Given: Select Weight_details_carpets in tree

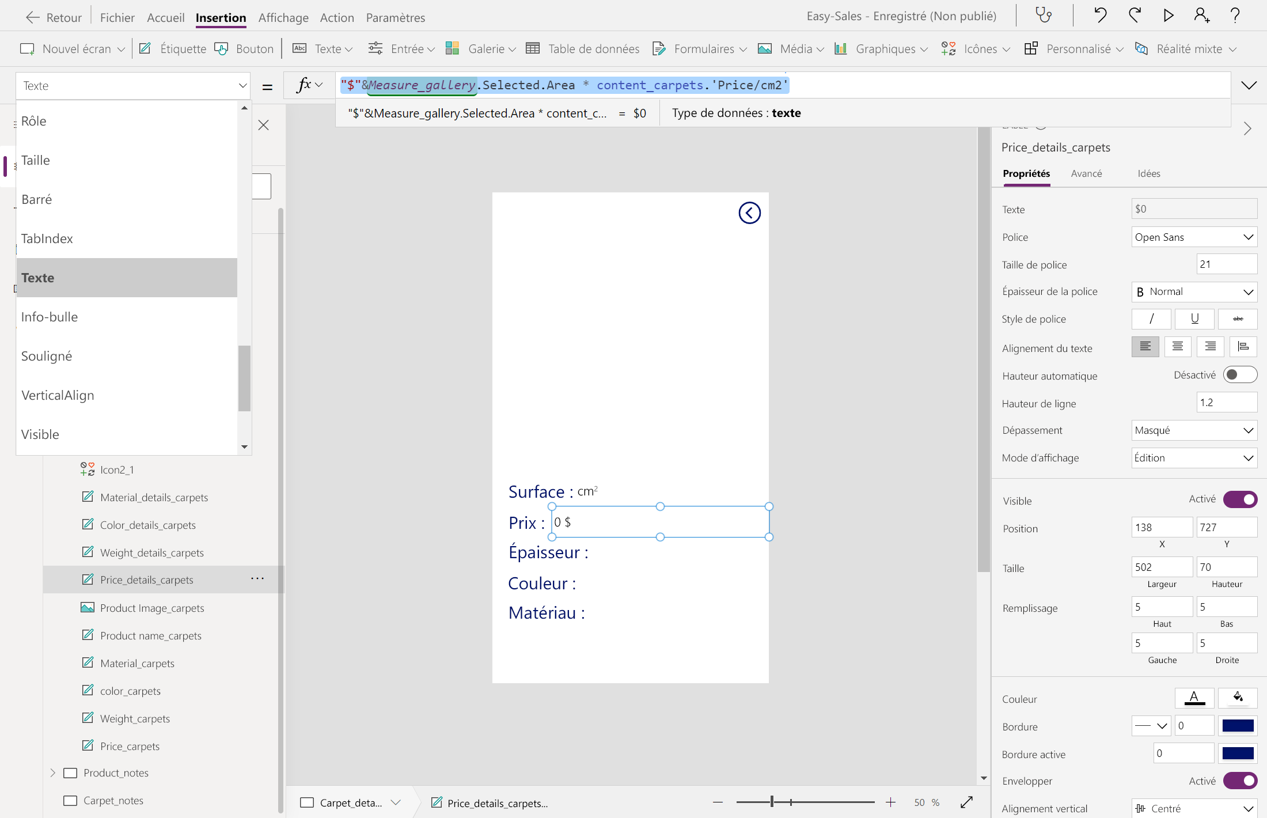Looking at the screenshot, I should point(152,552).
